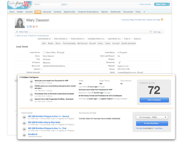The height and width of the screenshot is (143, 178).
Task: Click the View in HubSpot button
Action: pyautogui.click(x=154, y=100)
